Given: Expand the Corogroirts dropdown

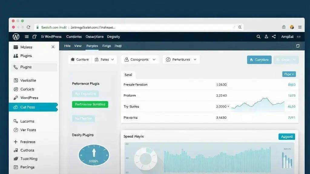Looking at the screenshot, I should point(140,60).
